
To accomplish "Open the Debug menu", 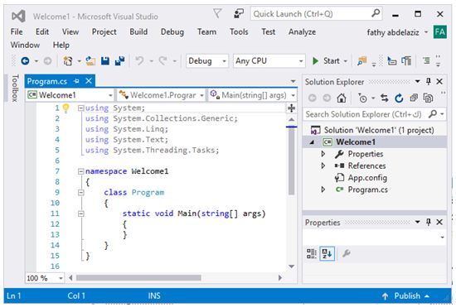I will [172, 31].
